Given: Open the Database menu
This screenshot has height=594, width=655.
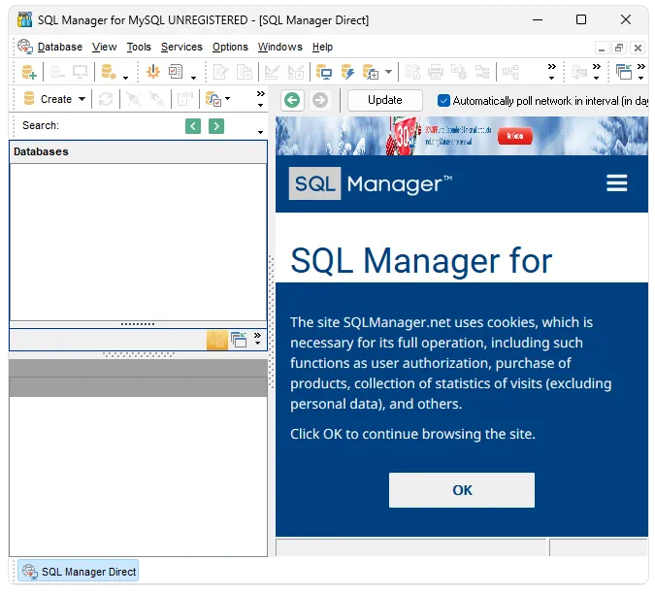Looking at the screenshot, I should pyautogui.click(x=60, y=47).
